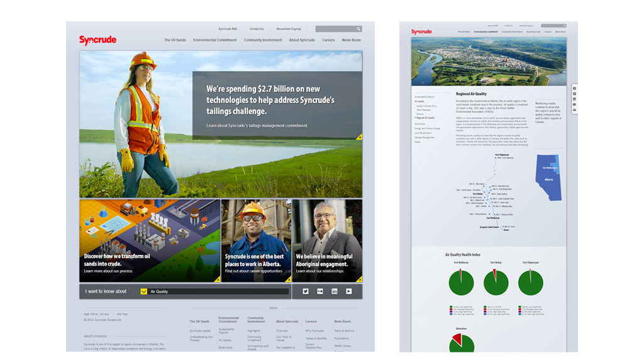Screen dimensions: 644x363
Task: Open Community Involvement in the homepage top navigation
Action: 263,40
